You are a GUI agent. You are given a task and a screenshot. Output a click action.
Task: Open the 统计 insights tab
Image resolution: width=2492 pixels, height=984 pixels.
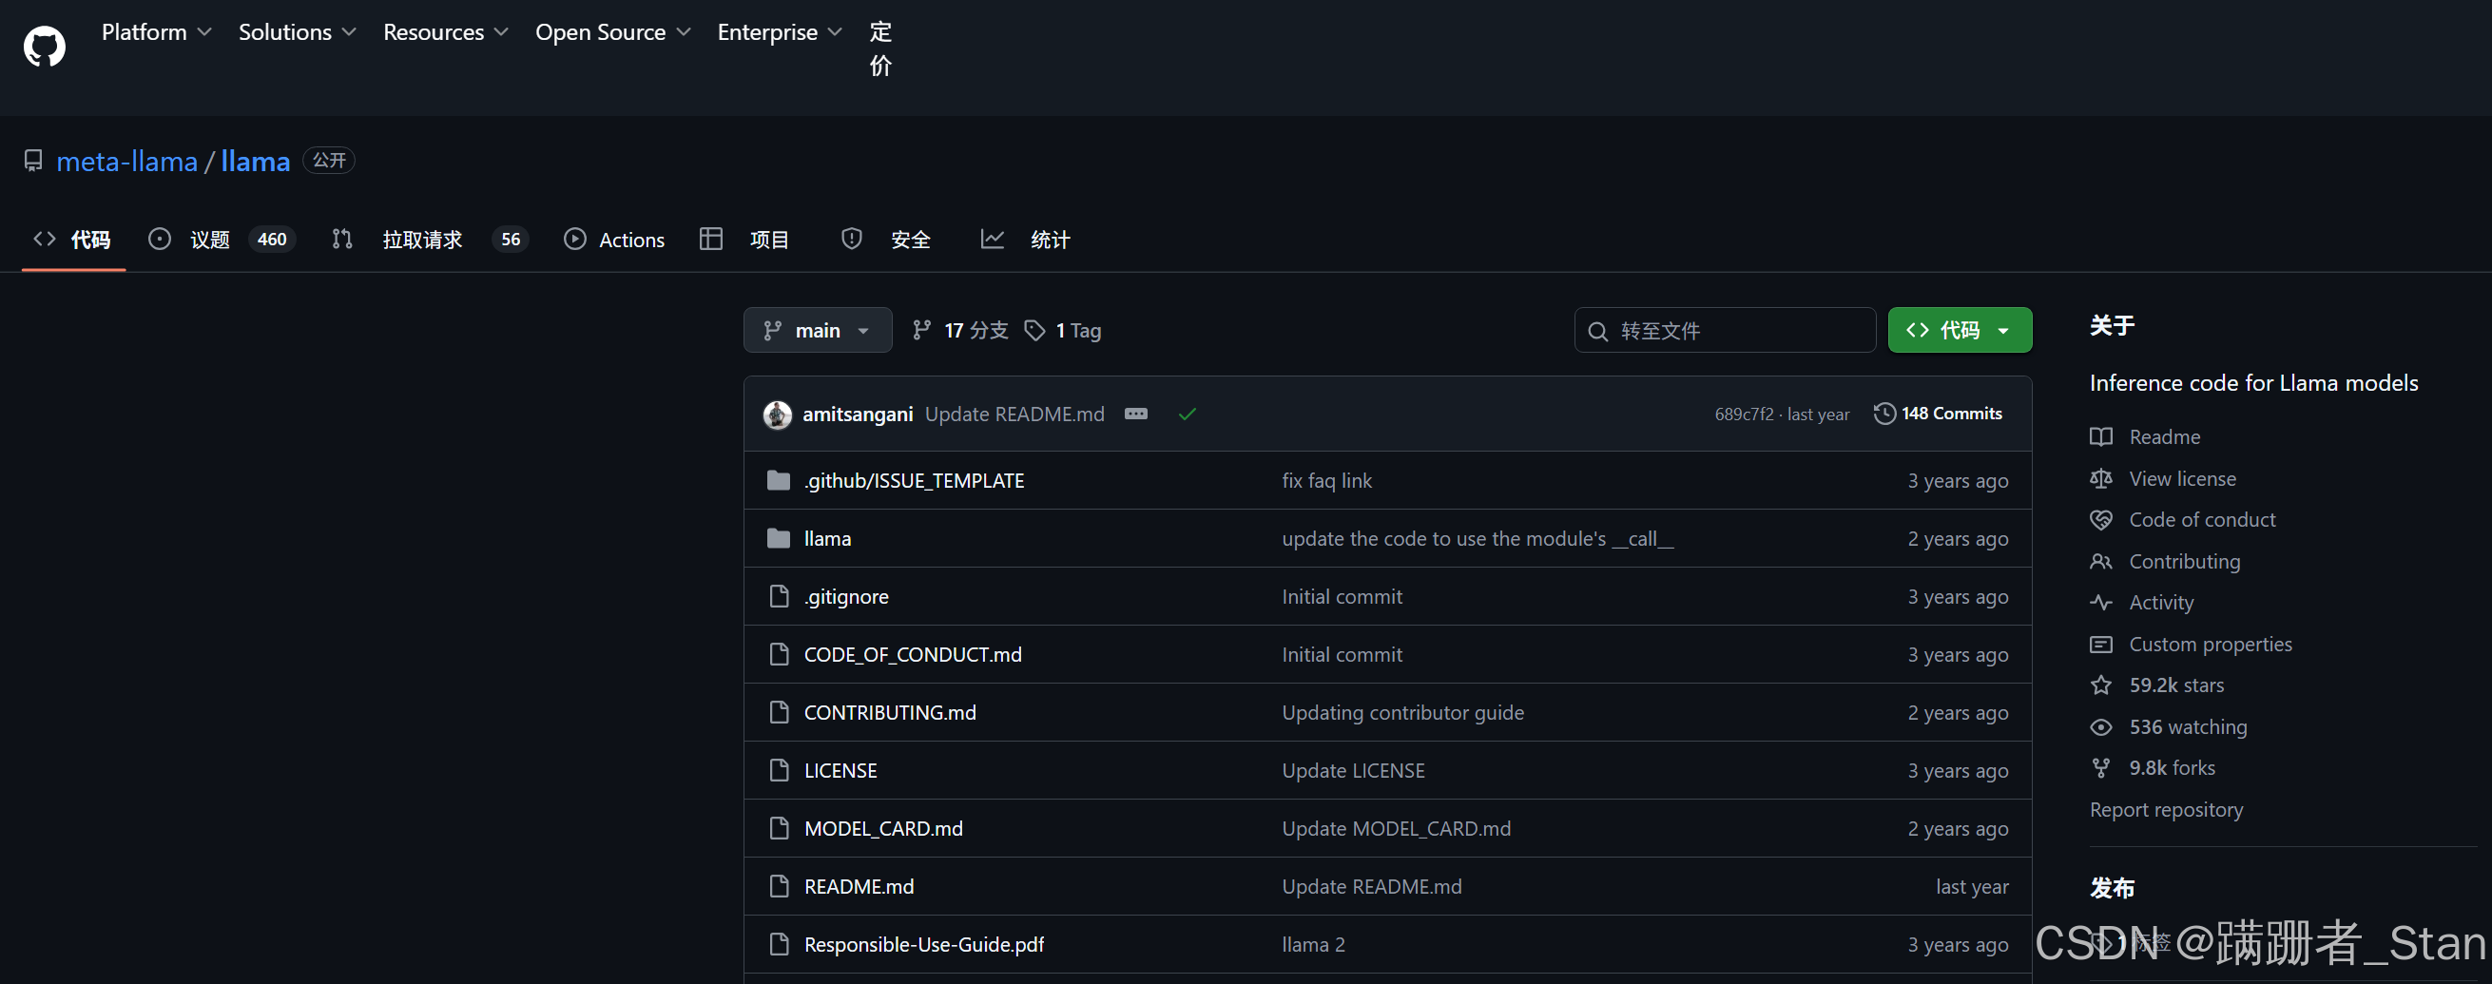[x=1026, y=239]
